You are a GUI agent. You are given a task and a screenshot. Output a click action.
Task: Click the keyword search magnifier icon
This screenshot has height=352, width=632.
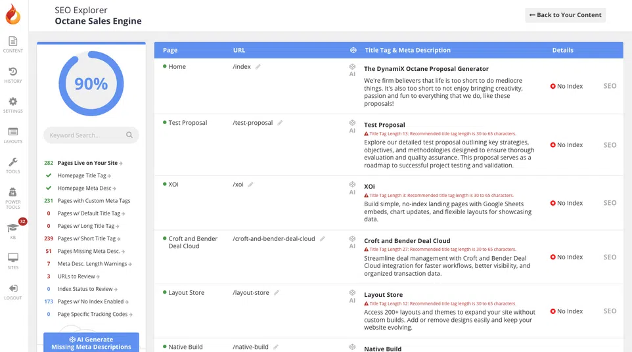coord(129,135)
